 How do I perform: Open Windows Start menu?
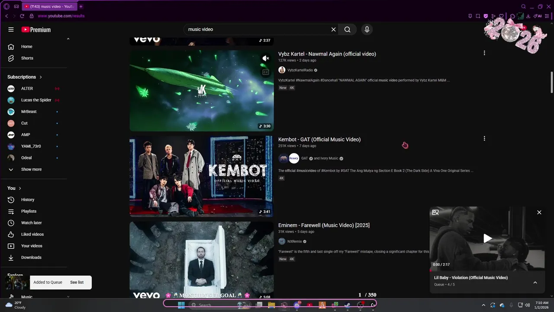181,305
